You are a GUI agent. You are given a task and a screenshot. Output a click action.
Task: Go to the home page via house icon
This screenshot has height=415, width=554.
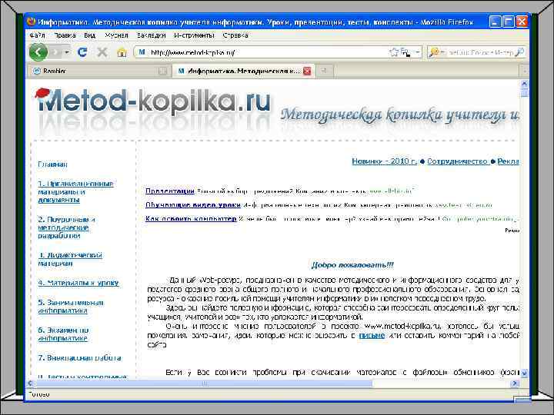click(x=122, y=53)
